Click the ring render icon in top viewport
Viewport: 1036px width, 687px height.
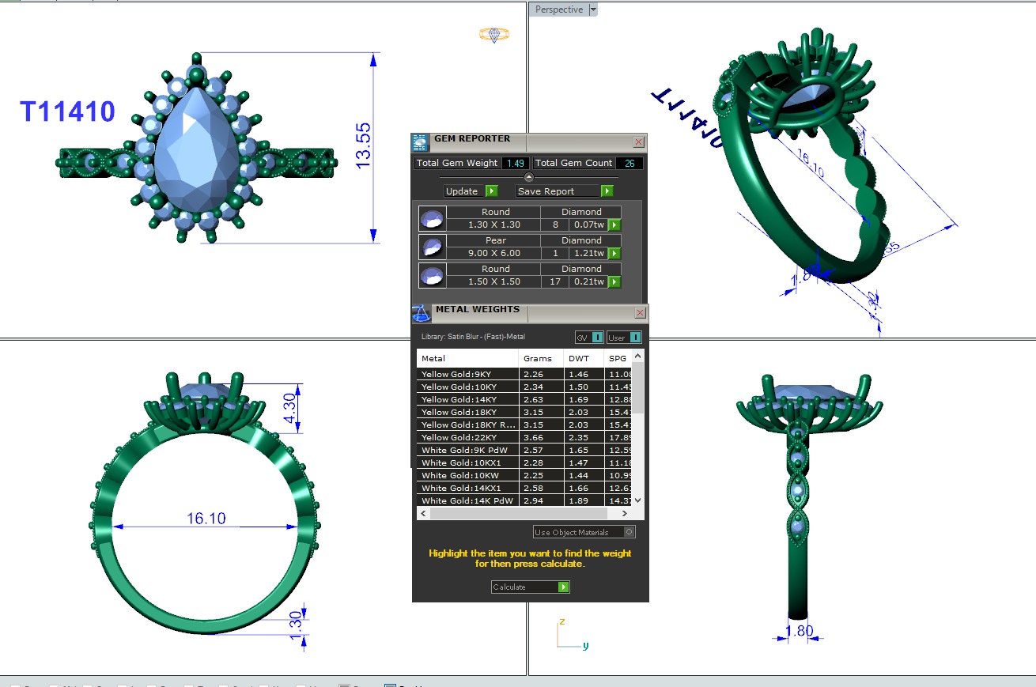pos(493,35)
